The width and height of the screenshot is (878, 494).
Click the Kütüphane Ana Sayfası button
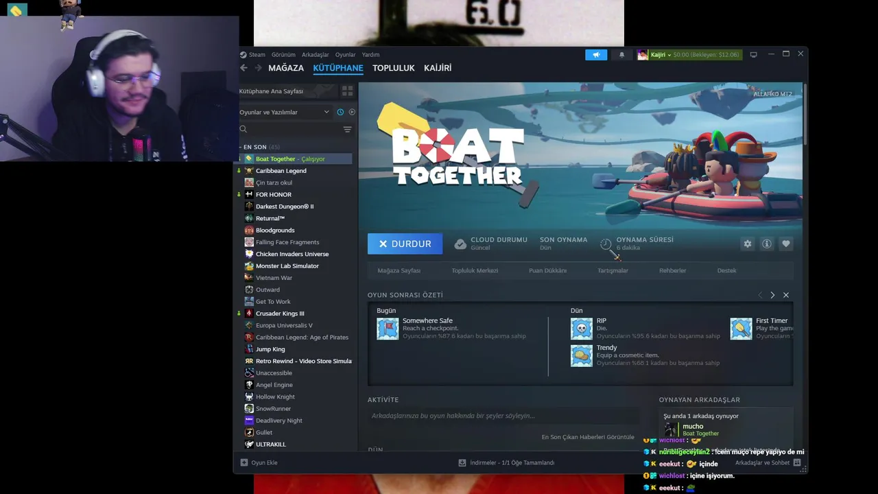coord(286,91)
